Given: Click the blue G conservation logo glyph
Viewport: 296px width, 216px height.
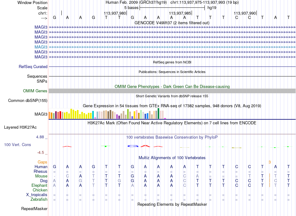Looking at the screenshot, I should click(x=133, y=146).
